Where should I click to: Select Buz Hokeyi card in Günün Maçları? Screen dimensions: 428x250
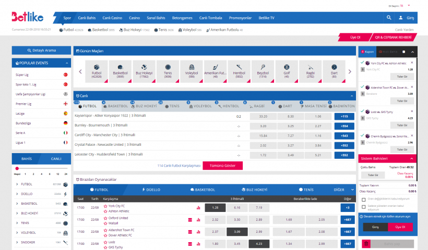tap(144, 71)
